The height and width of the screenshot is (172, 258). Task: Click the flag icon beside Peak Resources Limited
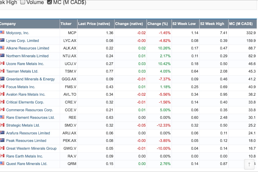pos(2,140)
